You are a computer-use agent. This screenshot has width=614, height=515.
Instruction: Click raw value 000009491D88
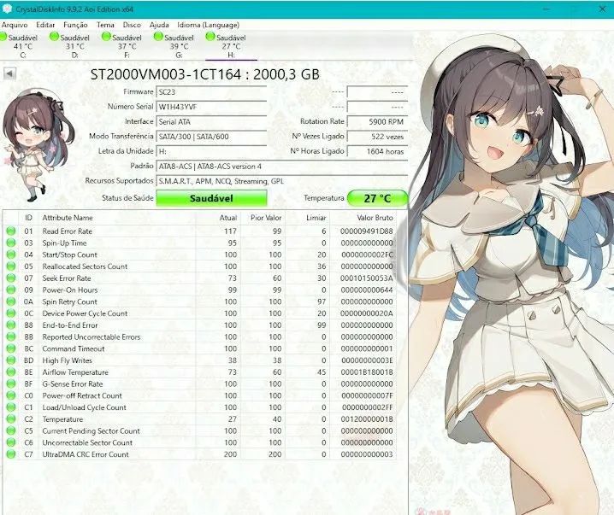click(x=367, y=231)
